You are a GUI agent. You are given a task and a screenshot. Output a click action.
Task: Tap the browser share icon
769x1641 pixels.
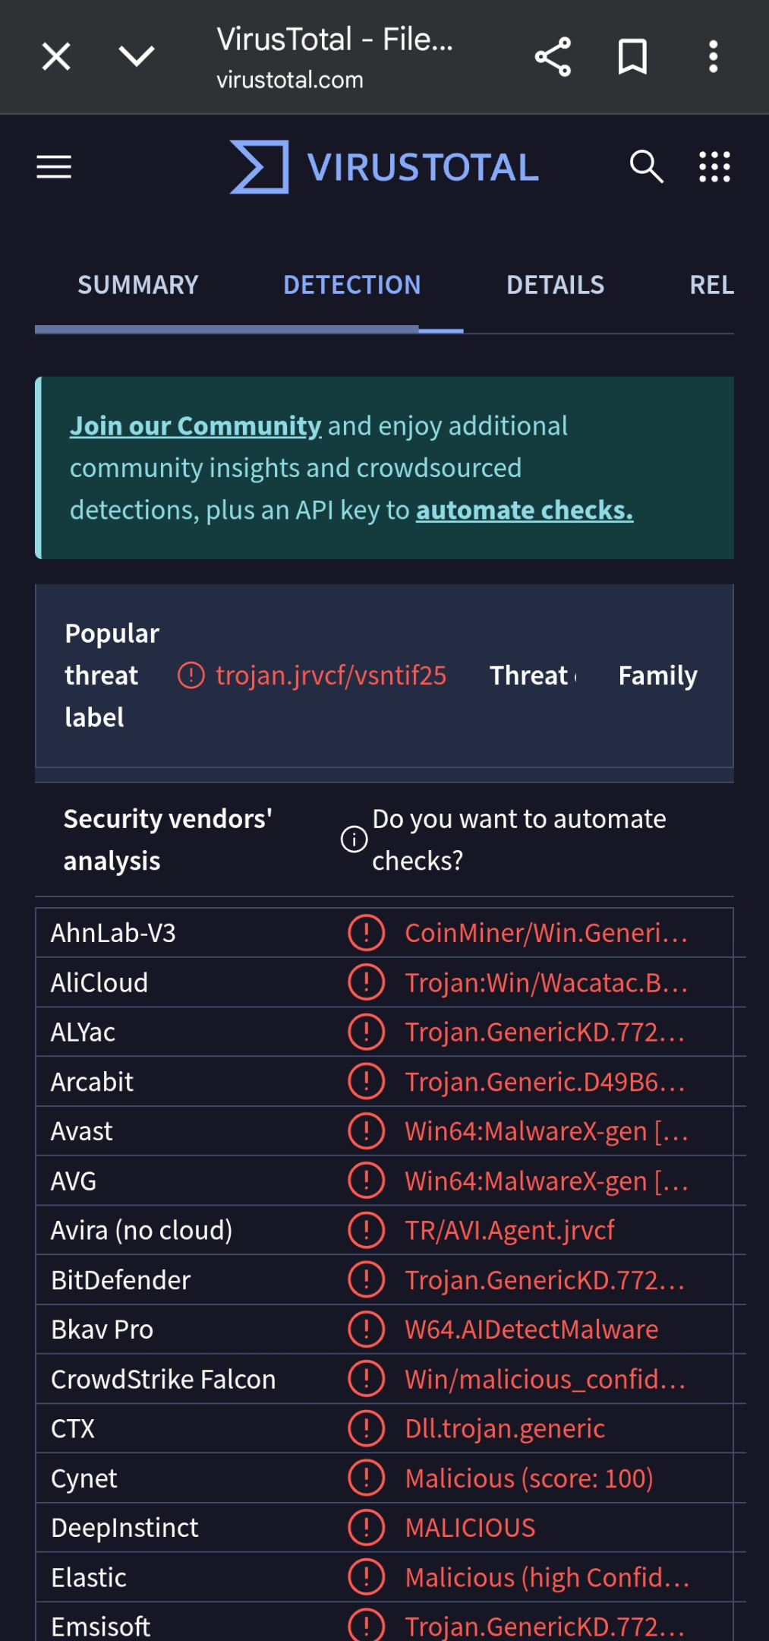pyautogui.click(x=553, y=57)
